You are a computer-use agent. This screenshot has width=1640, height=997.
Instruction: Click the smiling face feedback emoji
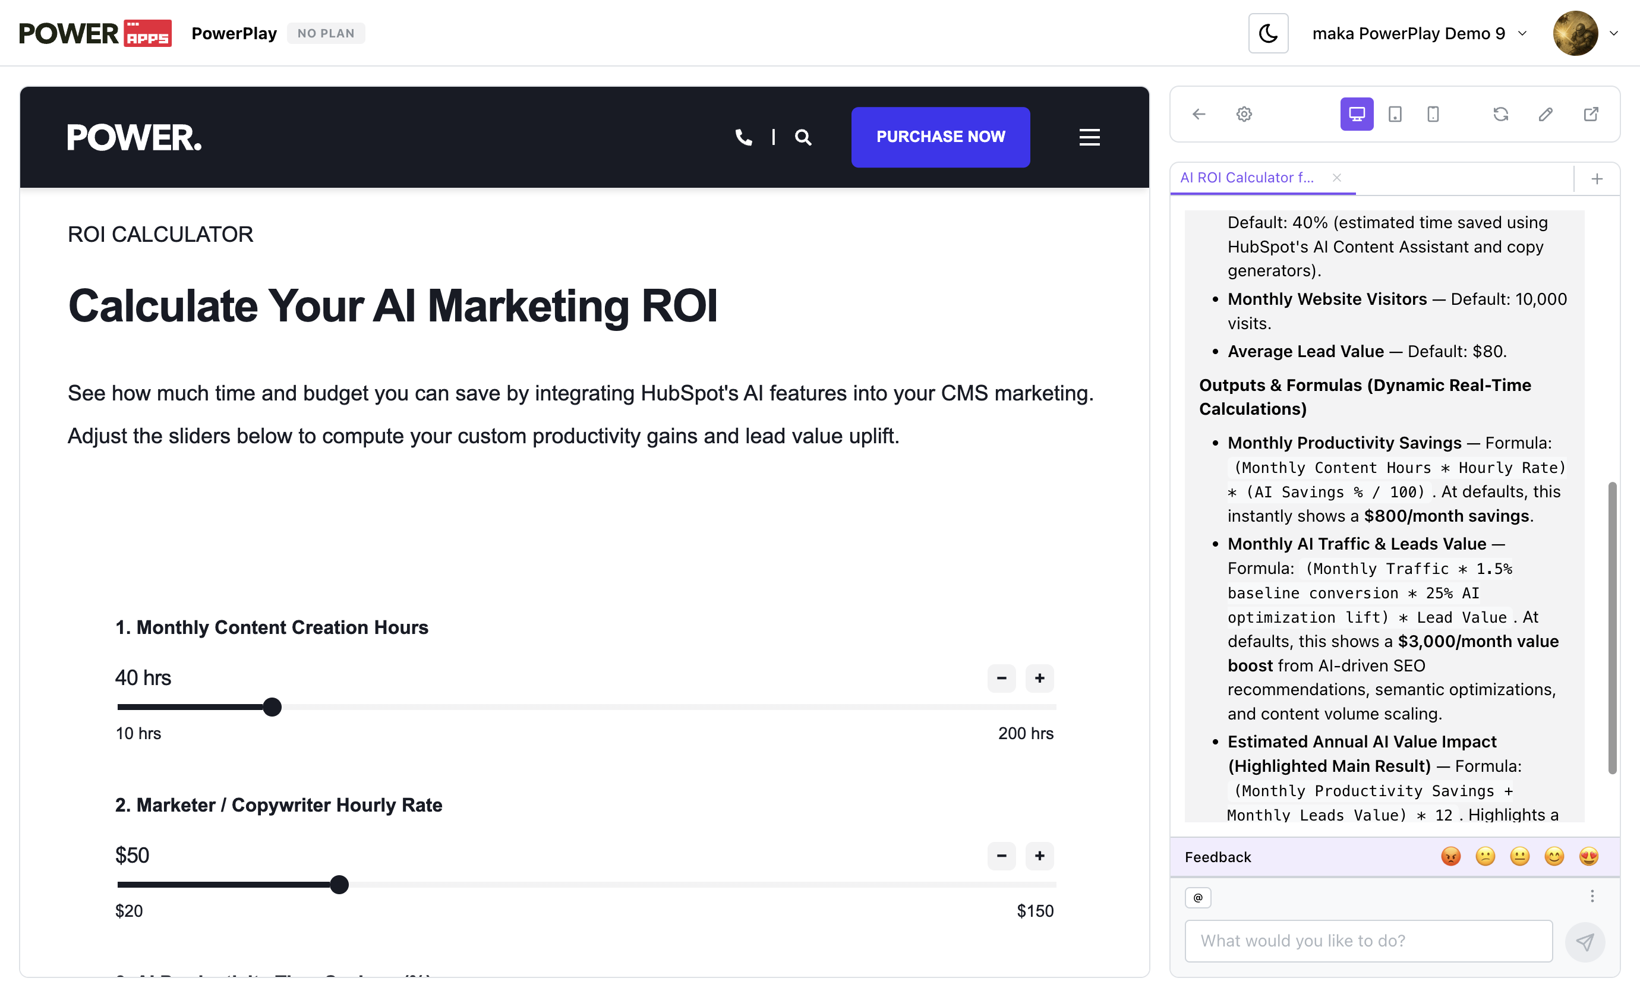(x=1554, y=857)
